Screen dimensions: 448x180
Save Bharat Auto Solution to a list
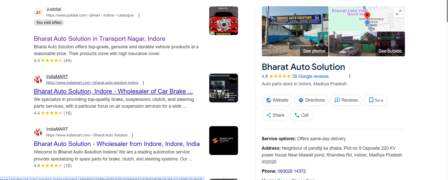(x=376, y=100)
